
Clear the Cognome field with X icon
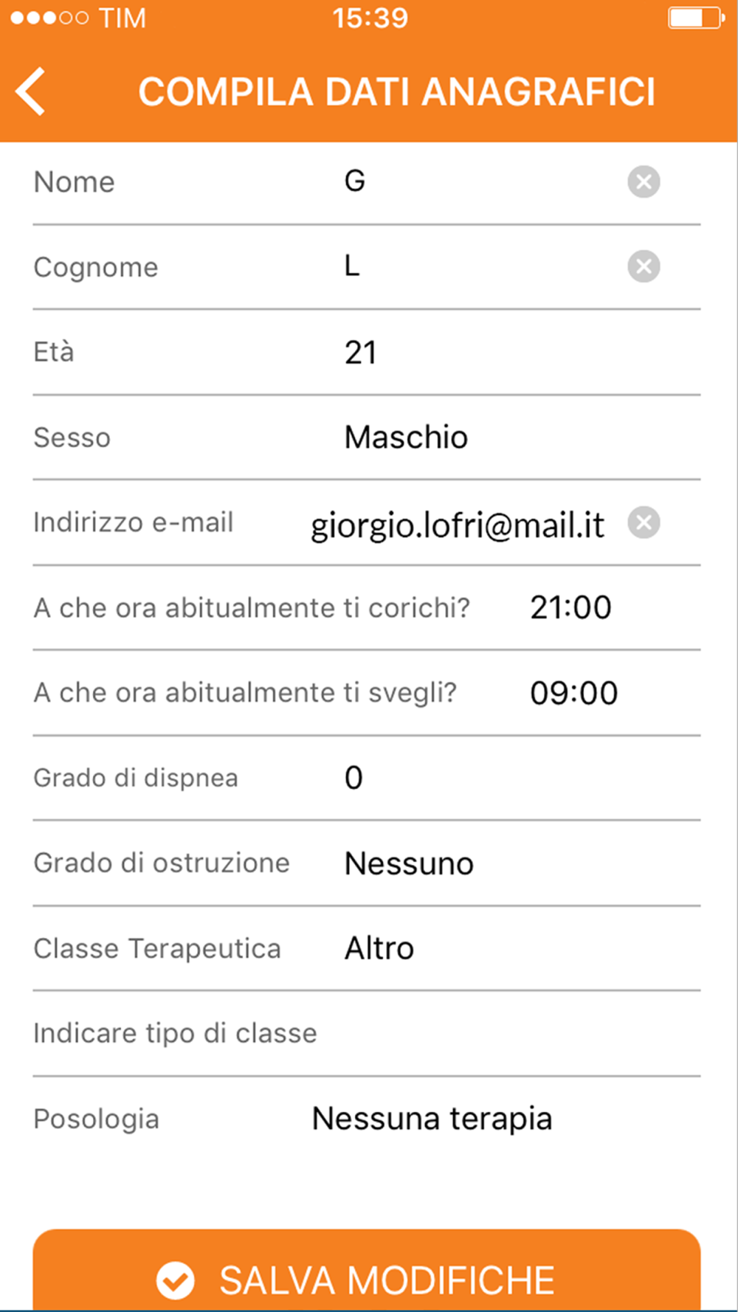coord(644,266)
